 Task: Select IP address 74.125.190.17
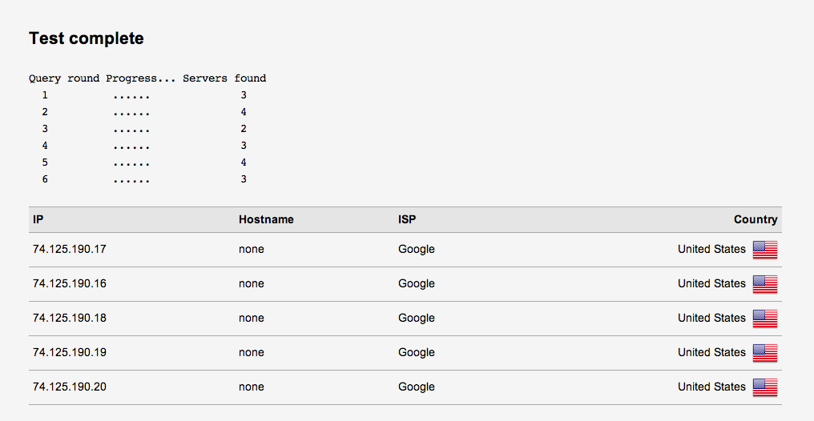[x=70, y=249]
